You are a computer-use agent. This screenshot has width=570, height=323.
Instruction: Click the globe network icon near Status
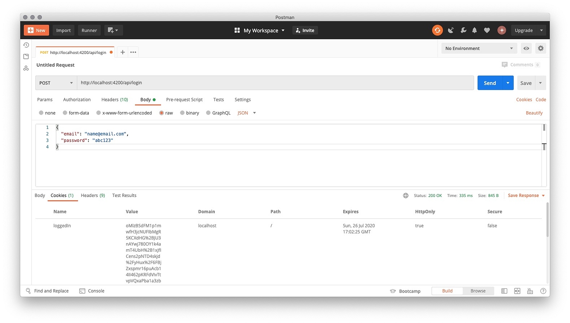[406, 196]
